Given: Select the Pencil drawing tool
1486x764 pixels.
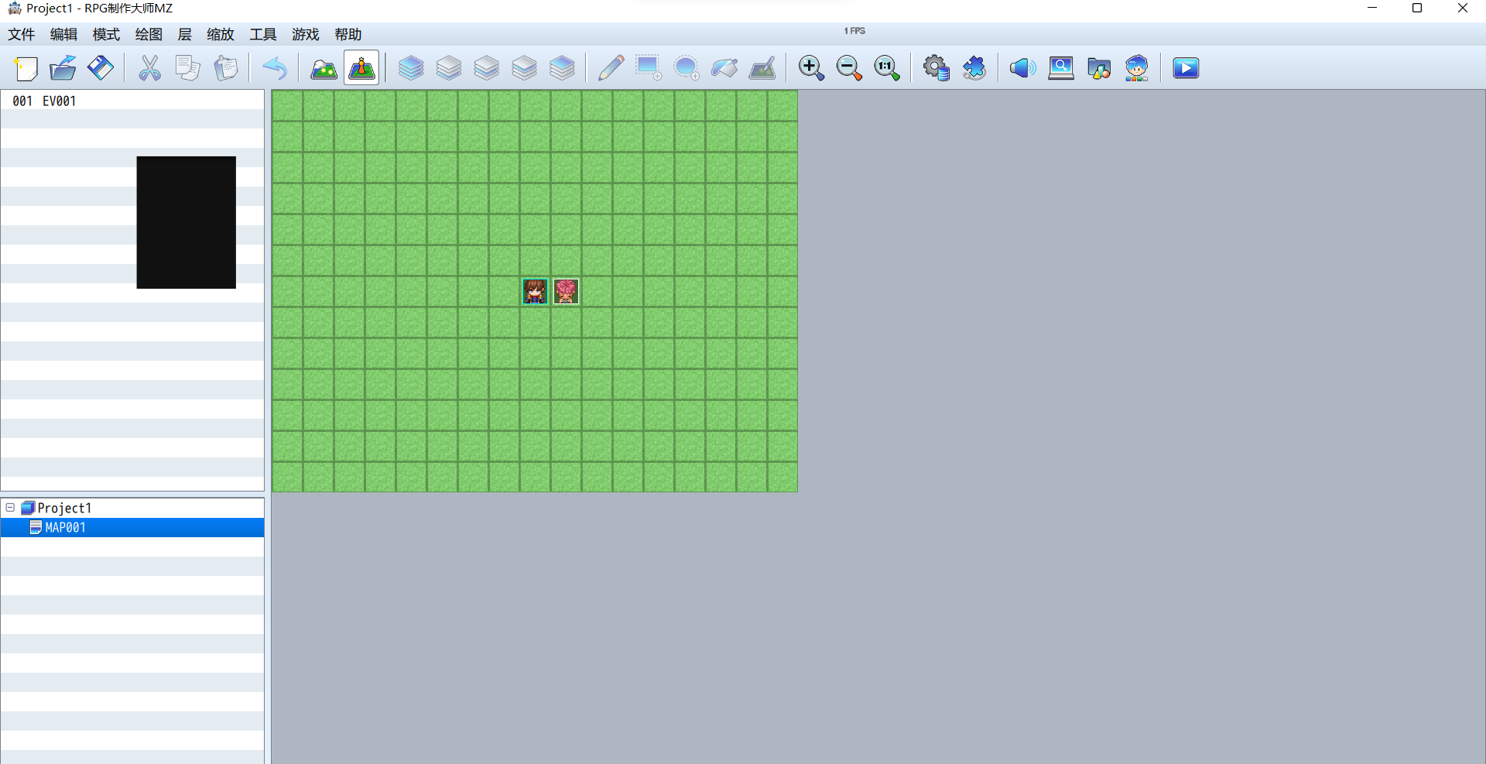Looking at the screenshot, I should point(611,68).
